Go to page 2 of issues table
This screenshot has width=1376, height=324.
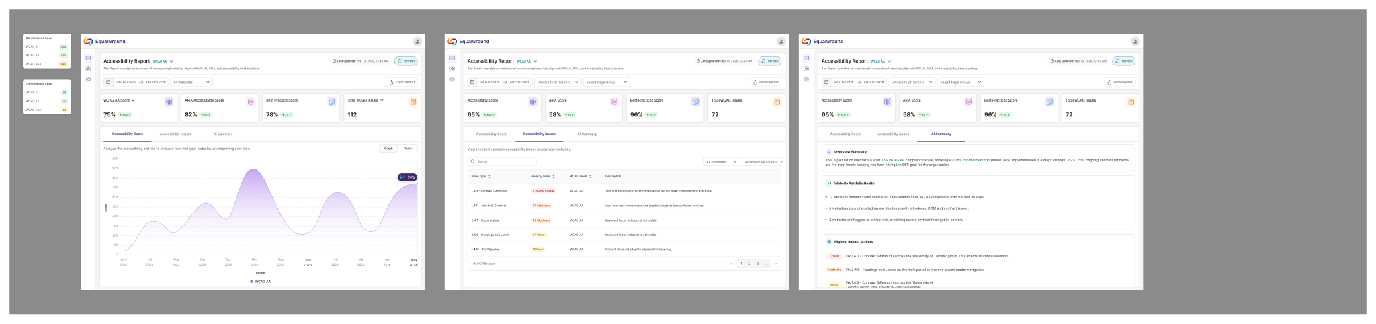750,264
